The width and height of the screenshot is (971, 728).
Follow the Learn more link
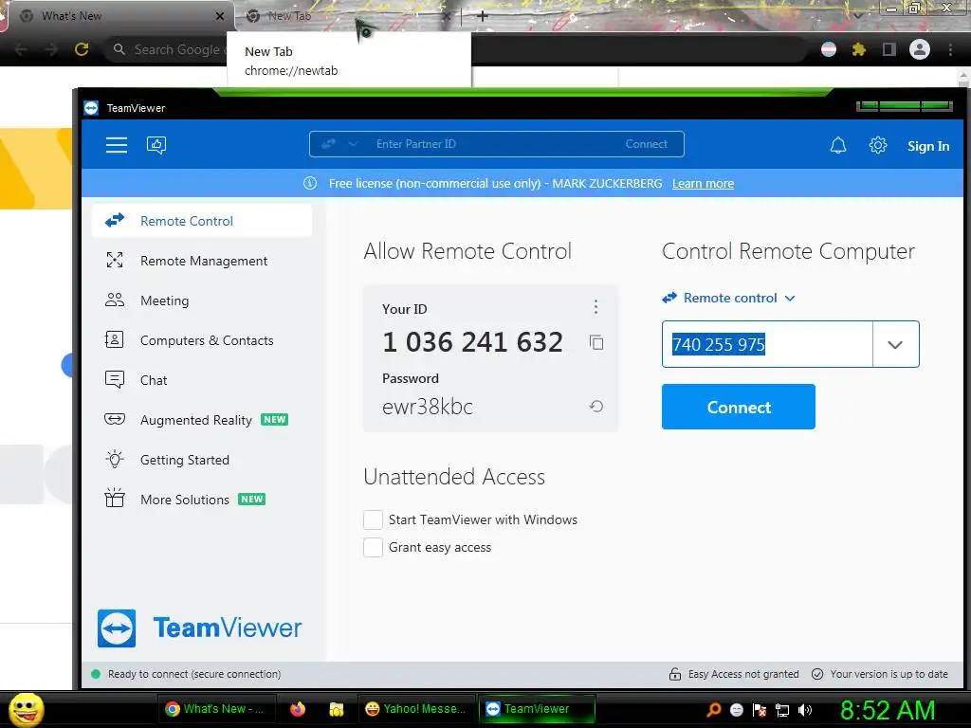coord(703,183)
